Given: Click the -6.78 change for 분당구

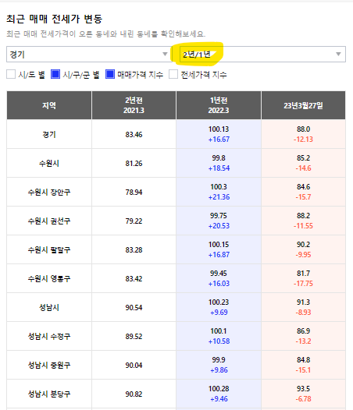Looking at the screenshot, I should tap(303, 399).
